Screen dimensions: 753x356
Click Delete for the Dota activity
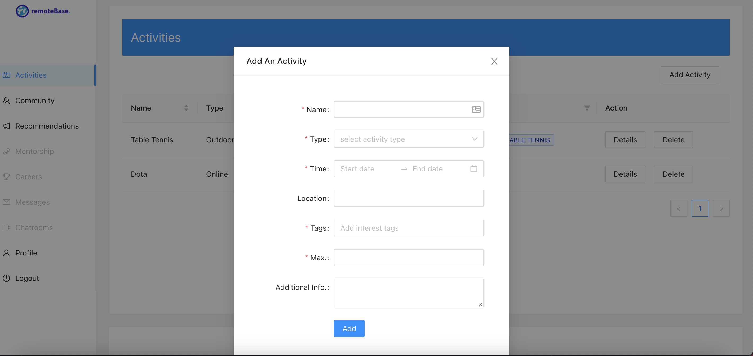coord(673,174)
